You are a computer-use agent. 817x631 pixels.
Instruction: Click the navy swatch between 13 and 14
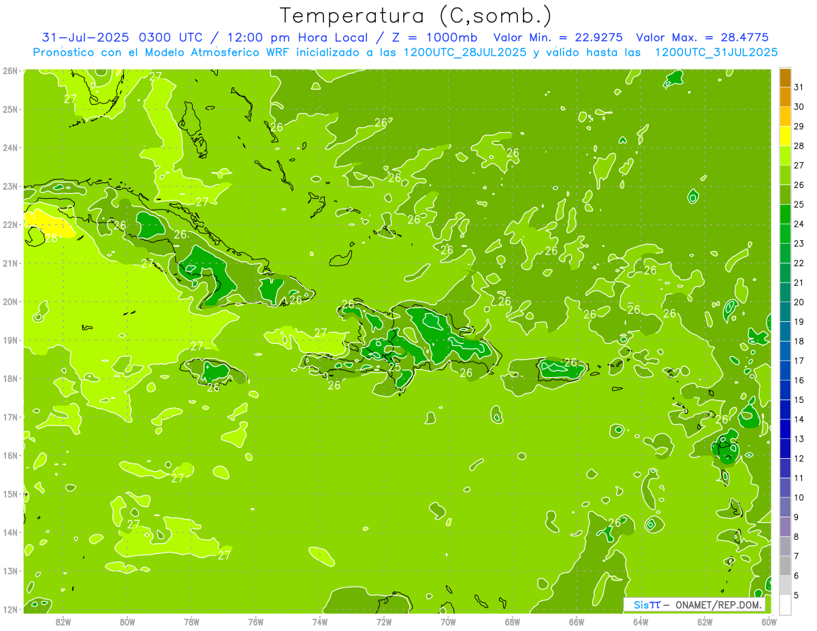click(785, 429)
